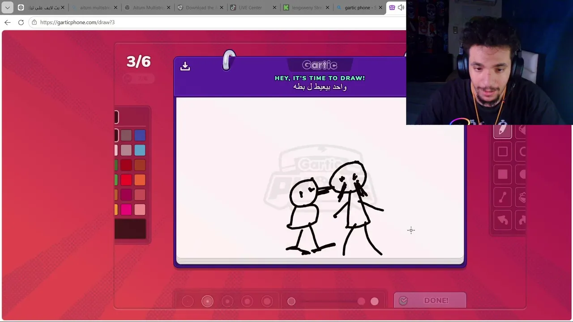The height and width of the screenshot is (322, 573).
Task: Pick the gray color swatch
Action: click(x=126, y=135)
